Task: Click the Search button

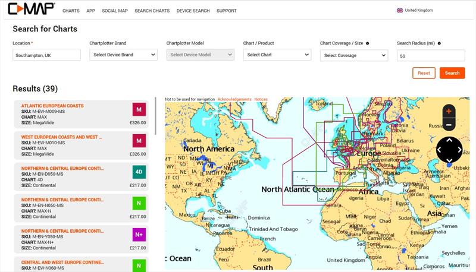Action: [452, 73]
